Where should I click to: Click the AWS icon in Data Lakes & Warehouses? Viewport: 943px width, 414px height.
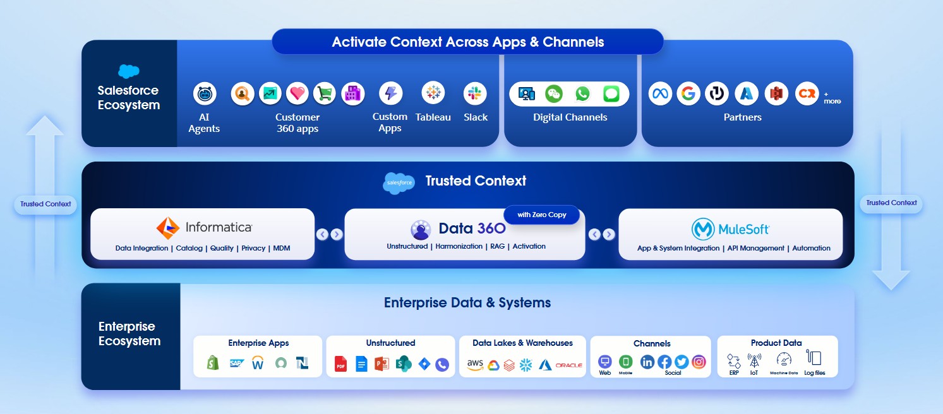coord(475,364)
